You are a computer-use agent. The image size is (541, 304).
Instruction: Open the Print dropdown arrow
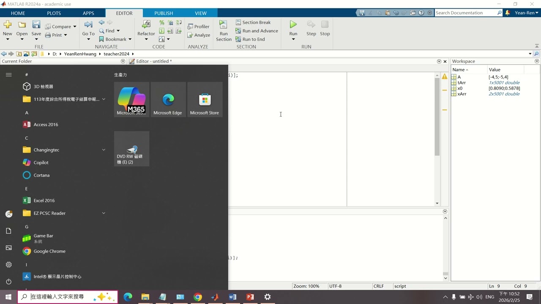point(66,35)
